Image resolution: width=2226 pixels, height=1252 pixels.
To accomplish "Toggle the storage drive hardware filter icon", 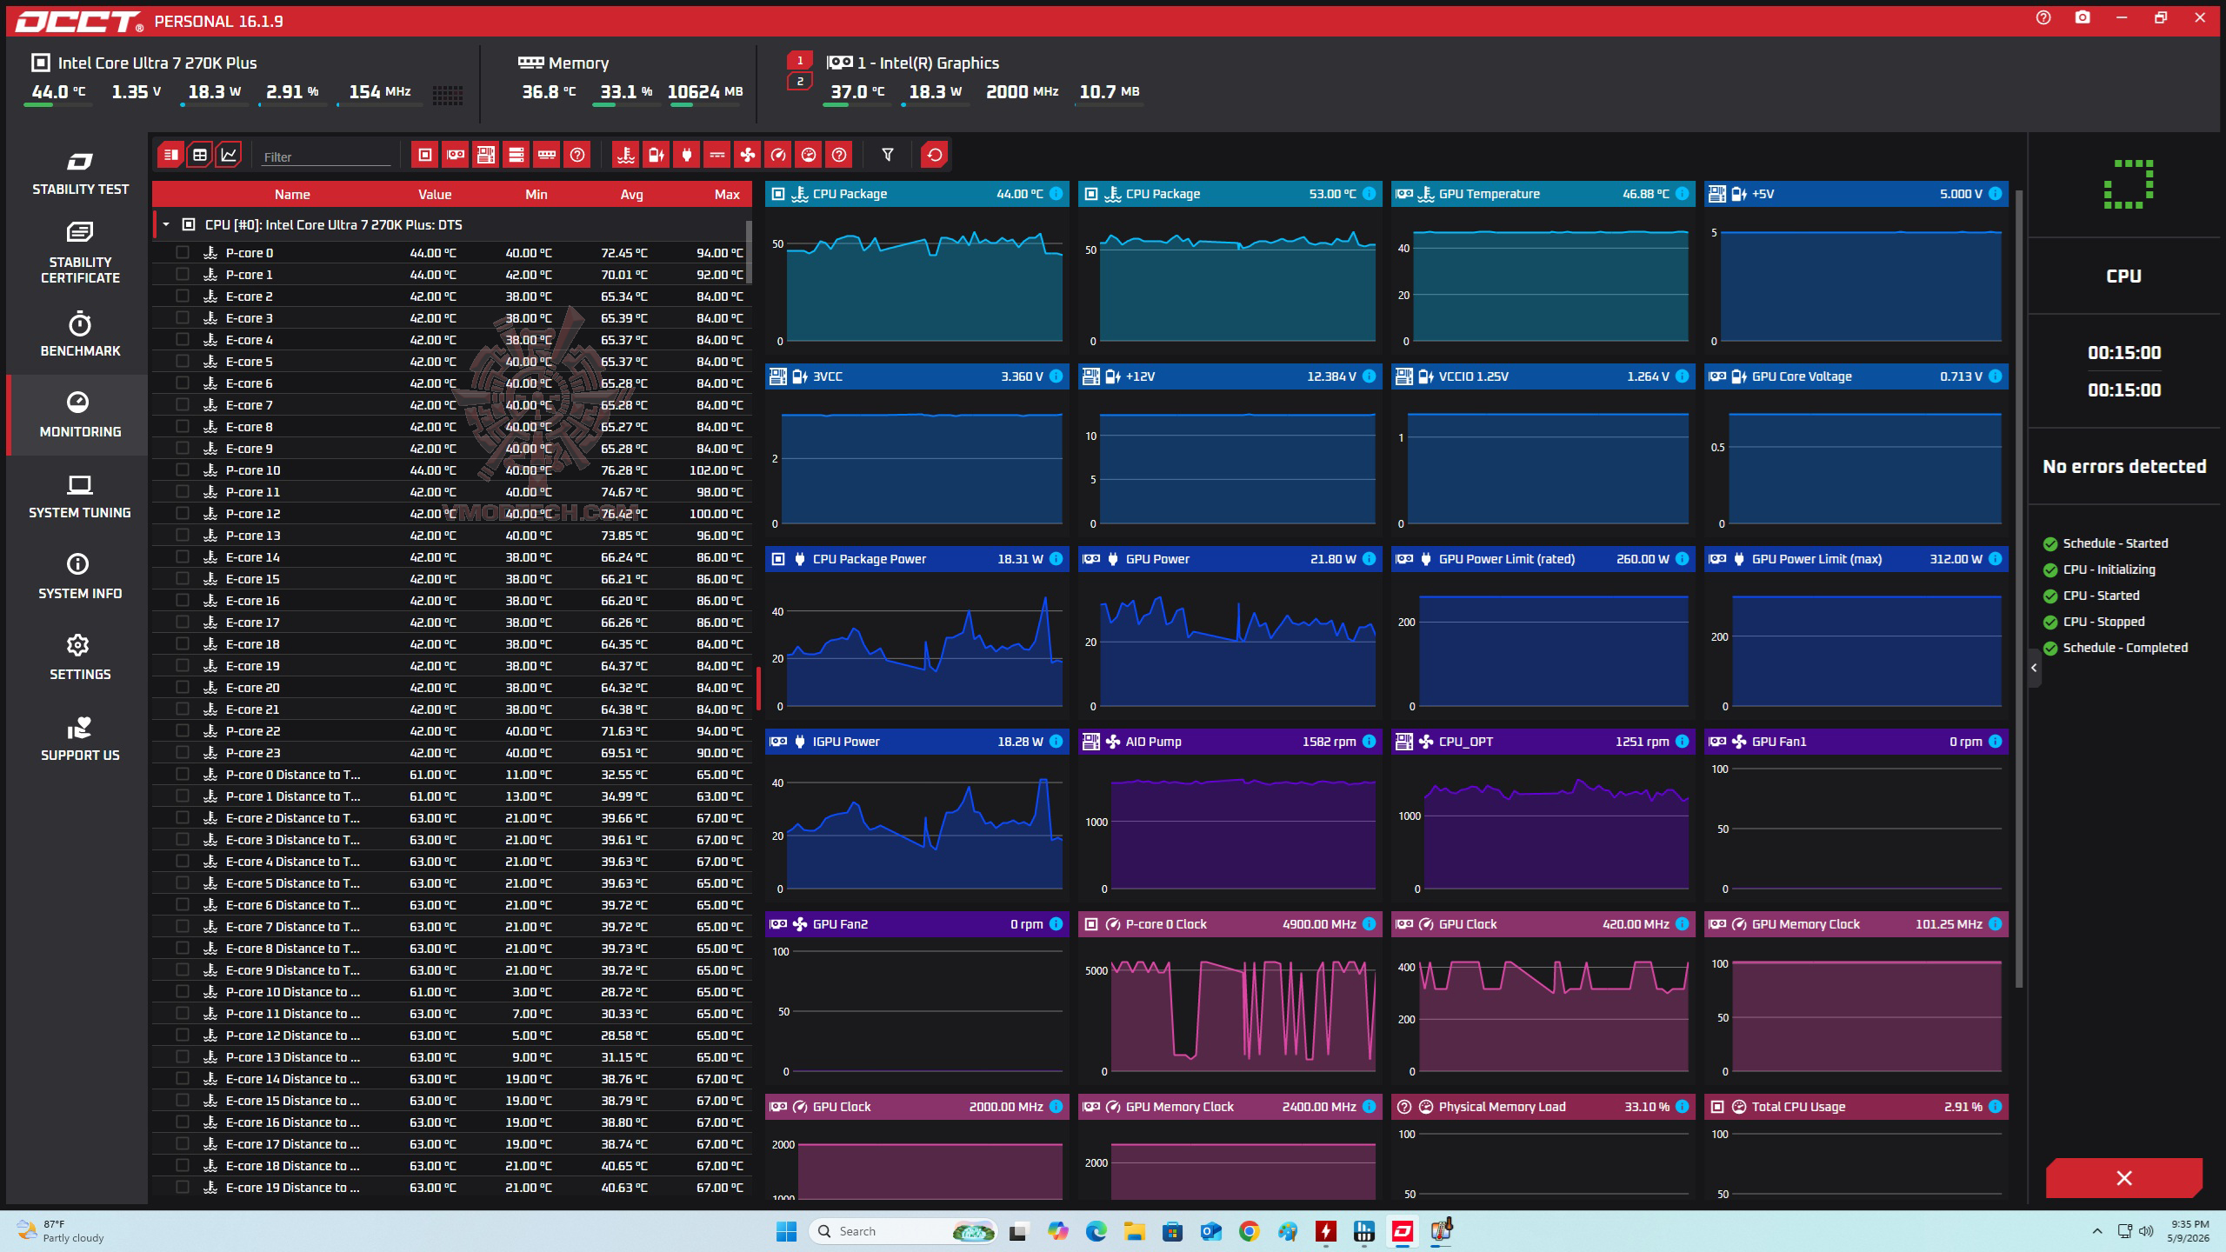I will (517, 155).
